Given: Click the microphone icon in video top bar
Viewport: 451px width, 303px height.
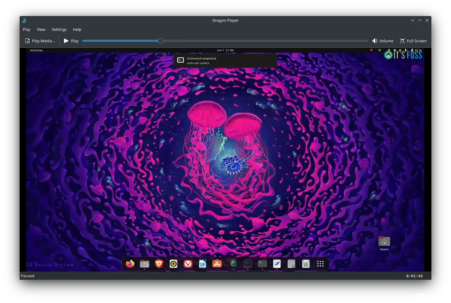Looking at the screenshot, I should click(406, 50).
